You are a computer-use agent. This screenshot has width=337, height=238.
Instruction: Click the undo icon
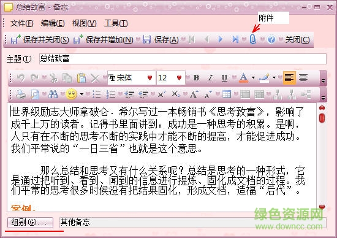(x=21, y=78)
